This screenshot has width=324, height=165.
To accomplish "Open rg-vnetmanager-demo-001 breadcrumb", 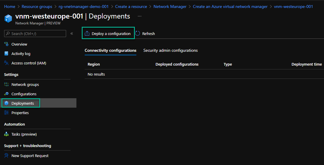I will point(84,6).
